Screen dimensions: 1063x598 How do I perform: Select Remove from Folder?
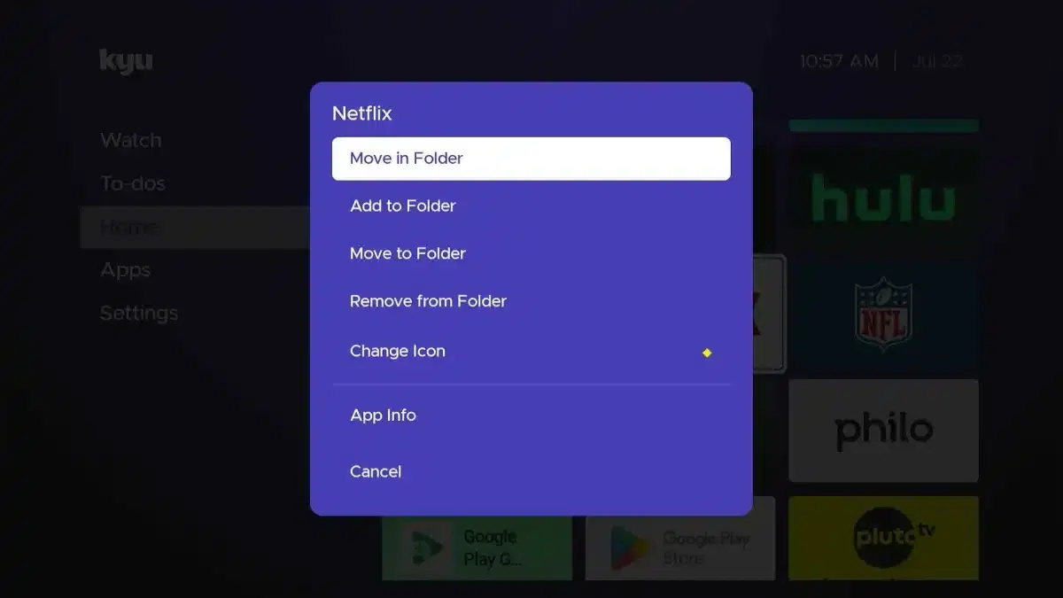click(x=531, y=301)
